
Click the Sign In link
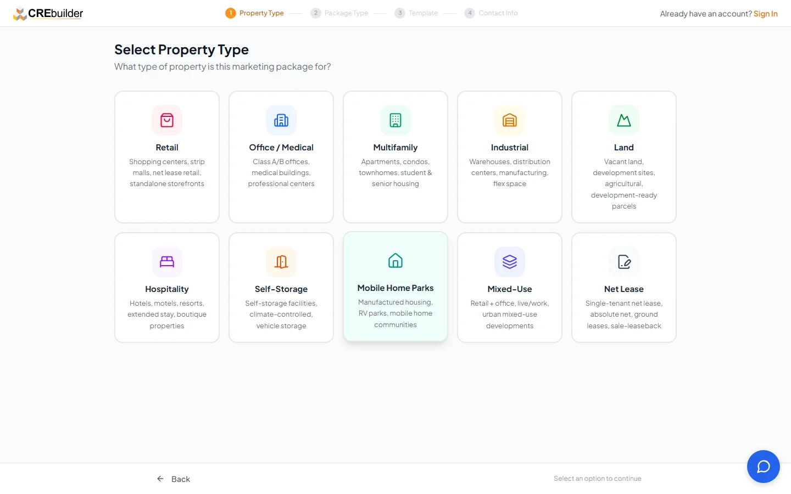point(765,14)
